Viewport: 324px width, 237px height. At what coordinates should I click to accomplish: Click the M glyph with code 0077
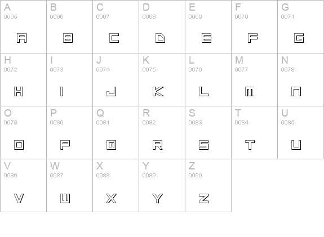[x=250, y=91]
